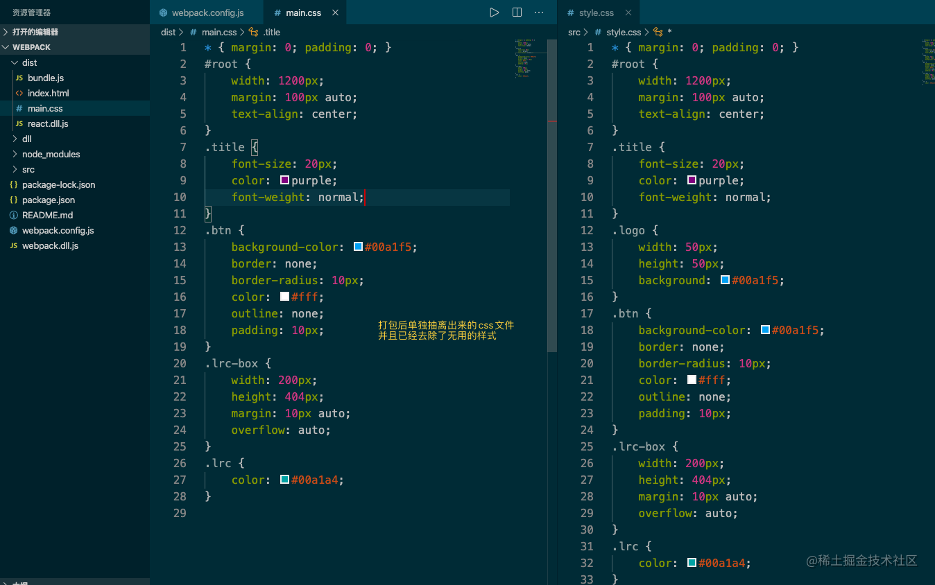Click the hash icon on the main.css tab
Viewport: 935px width, 585px height.
coord(277,12)
